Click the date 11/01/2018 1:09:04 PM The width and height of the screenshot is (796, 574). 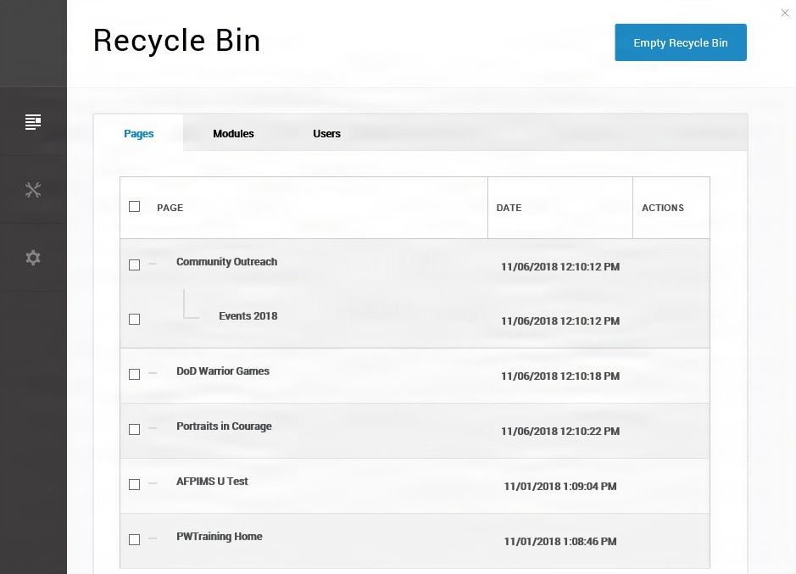560,486
